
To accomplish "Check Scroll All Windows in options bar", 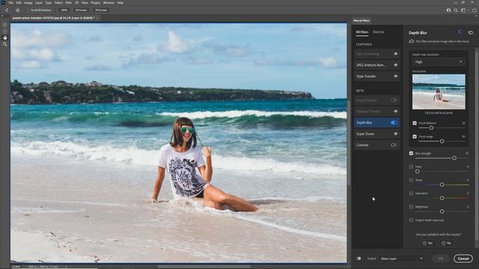I will pos(40,10).
